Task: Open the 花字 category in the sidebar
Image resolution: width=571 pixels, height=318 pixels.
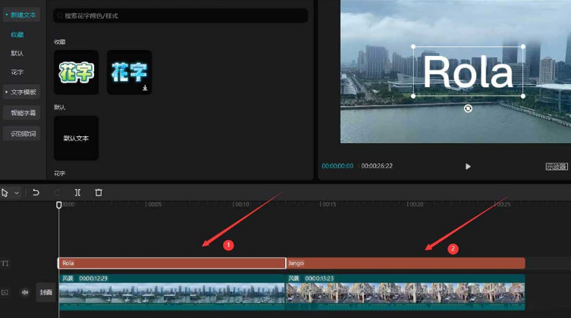Action: 17,72
